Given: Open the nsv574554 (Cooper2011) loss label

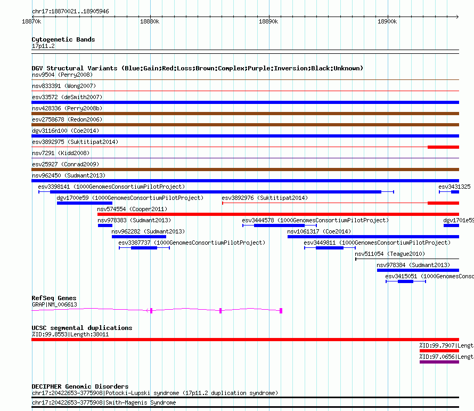Looking at the screenshot, I should coord(132,209).
